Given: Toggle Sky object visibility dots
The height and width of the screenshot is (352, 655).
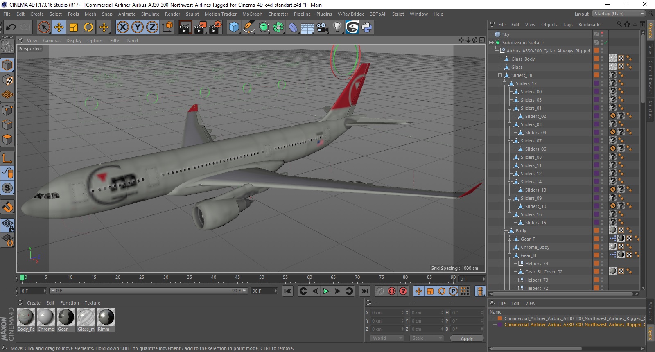Looking at the screenshot, I should click(x=602, y=34).
